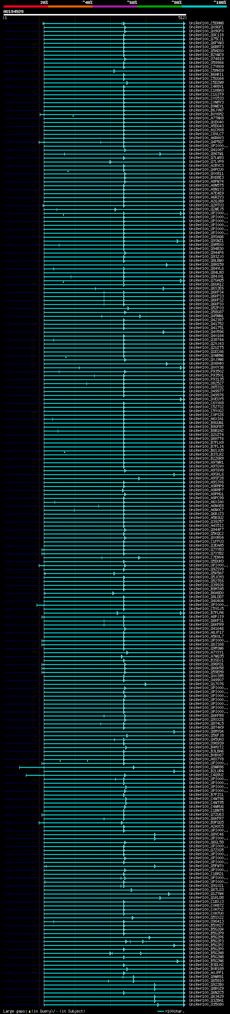This screenshot has height=1014, width=230.
Task: Click the query end position 512
Action: pos(181,18)
